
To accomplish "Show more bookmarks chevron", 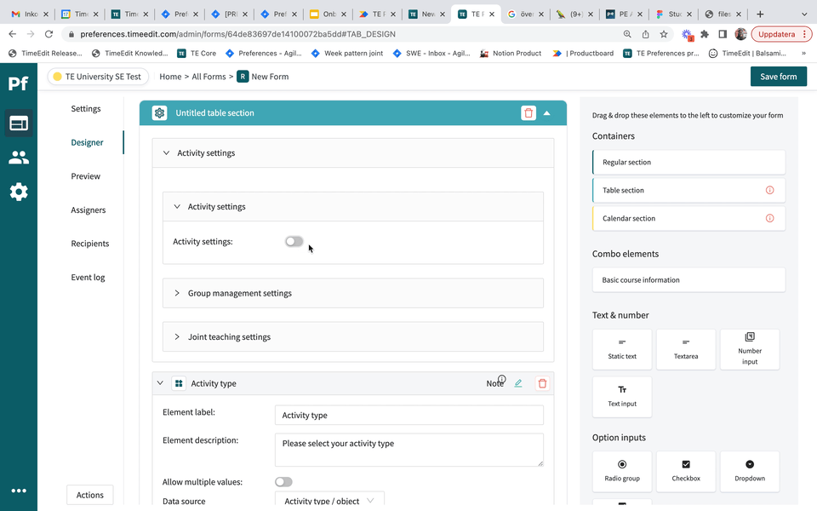I will (803, 53).
